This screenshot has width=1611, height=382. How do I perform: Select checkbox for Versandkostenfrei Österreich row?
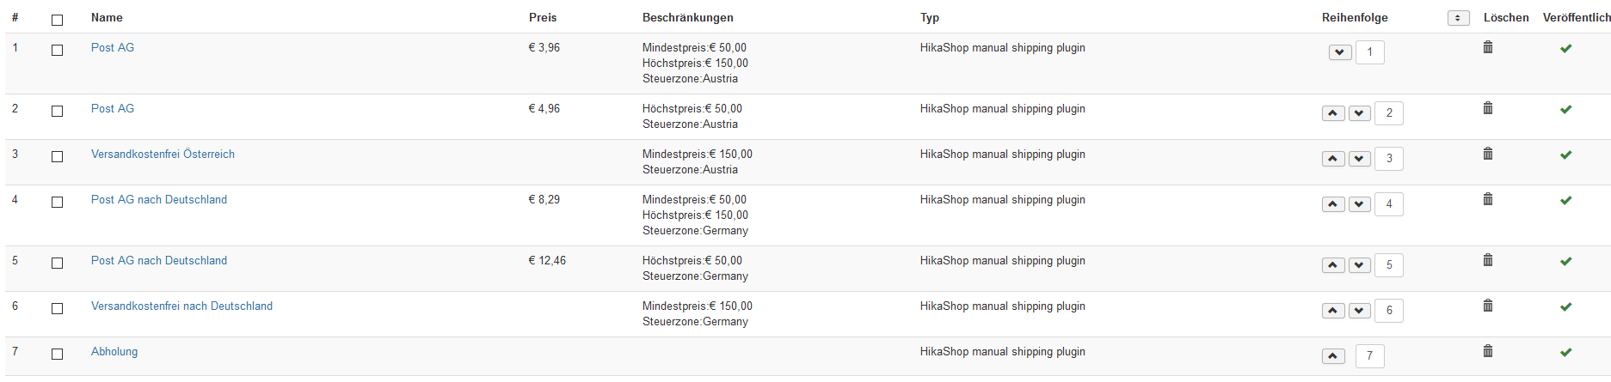click(58, 156)
